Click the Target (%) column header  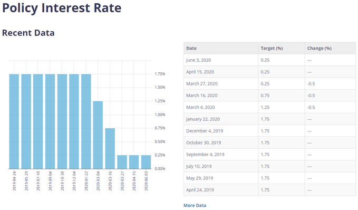click(282, 48)
